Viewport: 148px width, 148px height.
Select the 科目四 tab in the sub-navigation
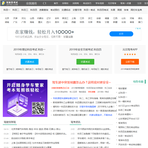pyautogui.click(x=34, y=10)
